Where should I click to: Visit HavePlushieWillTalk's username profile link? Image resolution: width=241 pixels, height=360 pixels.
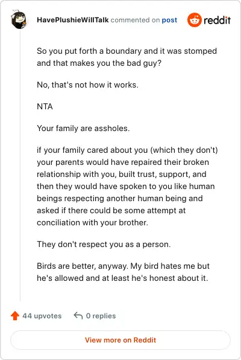[x=73, y=20]
